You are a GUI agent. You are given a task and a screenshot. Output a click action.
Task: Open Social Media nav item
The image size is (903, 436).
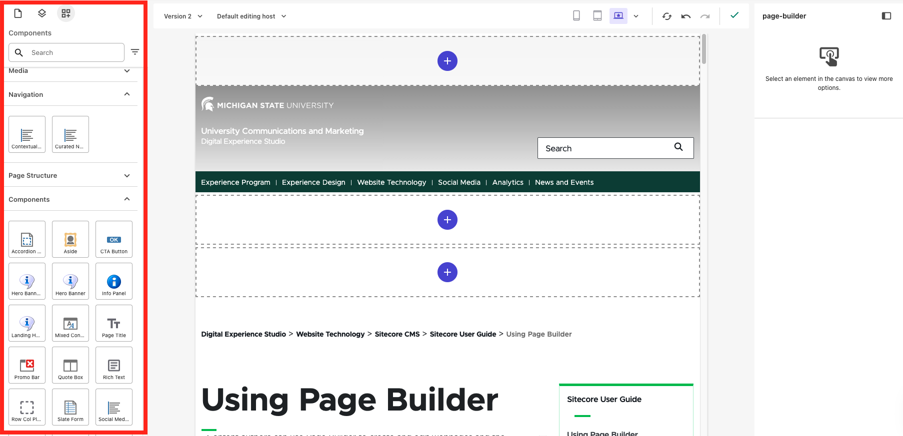pos(459,182)
